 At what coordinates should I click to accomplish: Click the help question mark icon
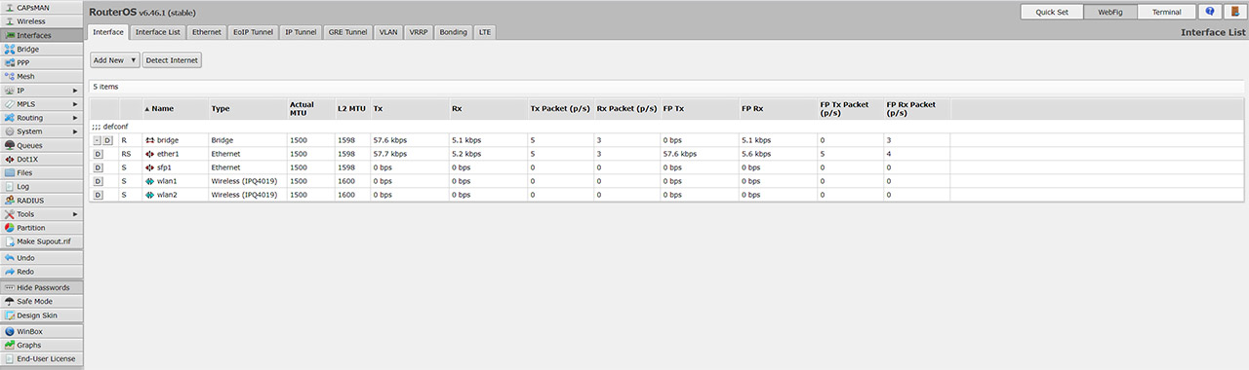[1210, 12]
